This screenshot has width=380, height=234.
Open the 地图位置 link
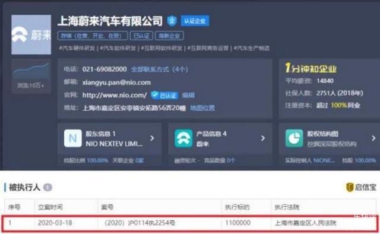point(202,108)
